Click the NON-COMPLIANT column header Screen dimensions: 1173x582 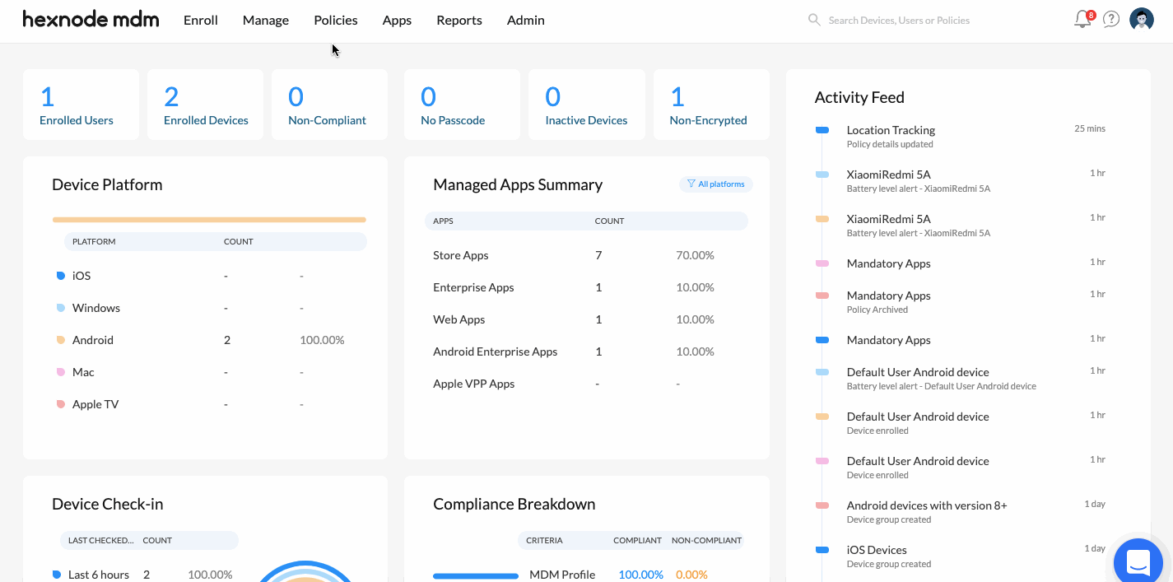coord(706,541)
